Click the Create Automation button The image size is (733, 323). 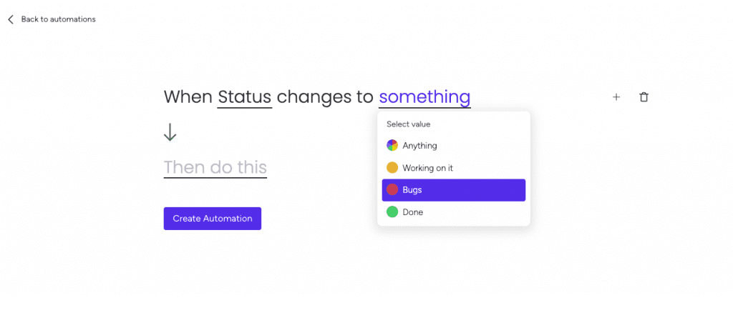(212, 219)
